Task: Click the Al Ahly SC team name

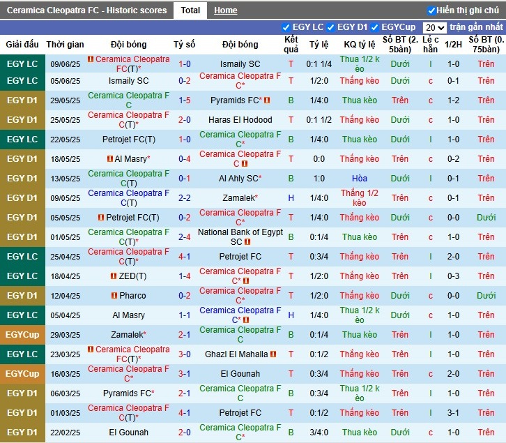Action: click(240, 179)
